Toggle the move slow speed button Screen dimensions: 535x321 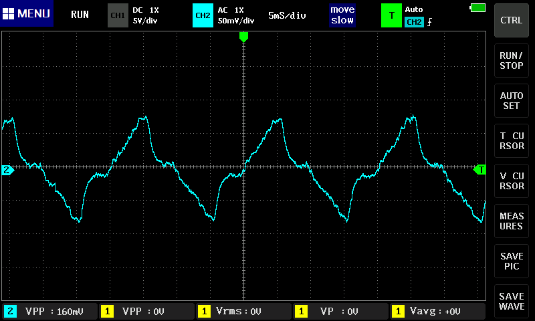342,15
